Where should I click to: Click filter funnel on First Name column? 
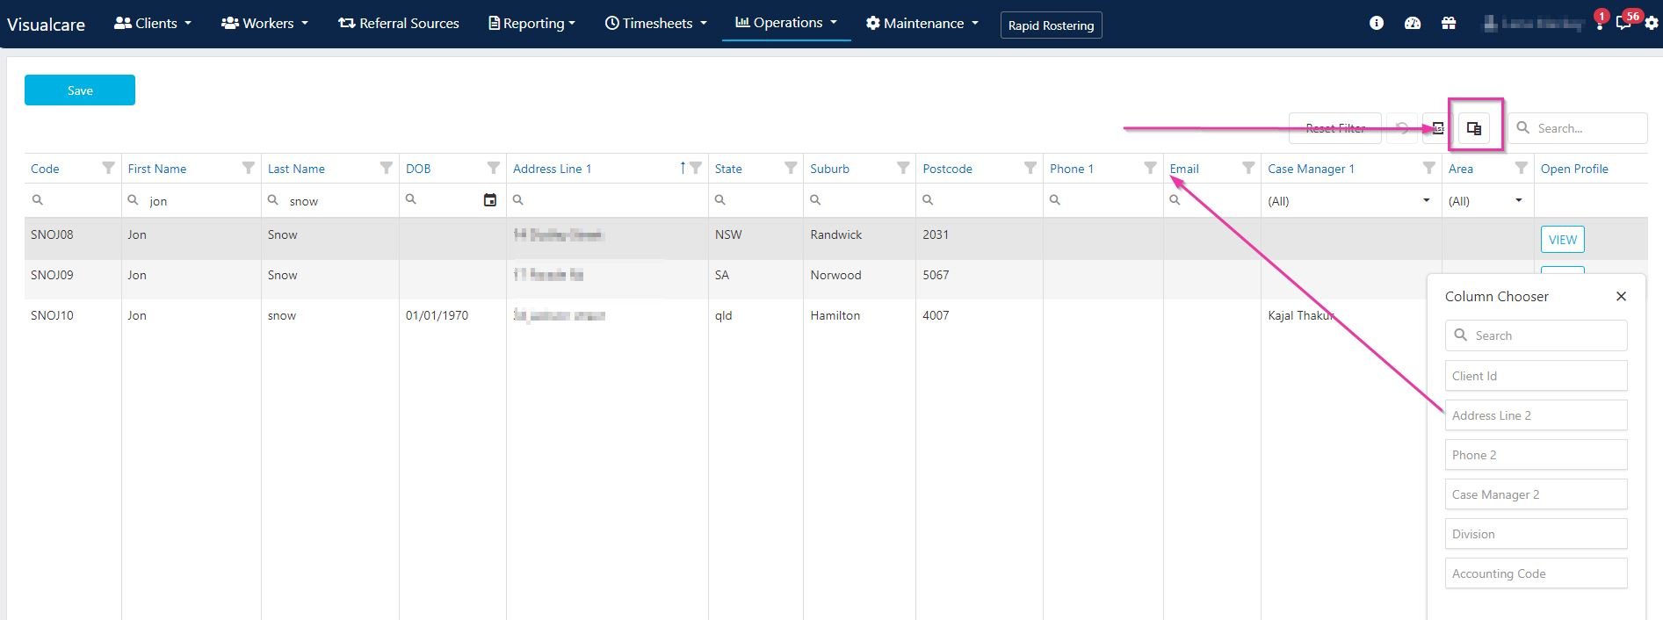249,168
